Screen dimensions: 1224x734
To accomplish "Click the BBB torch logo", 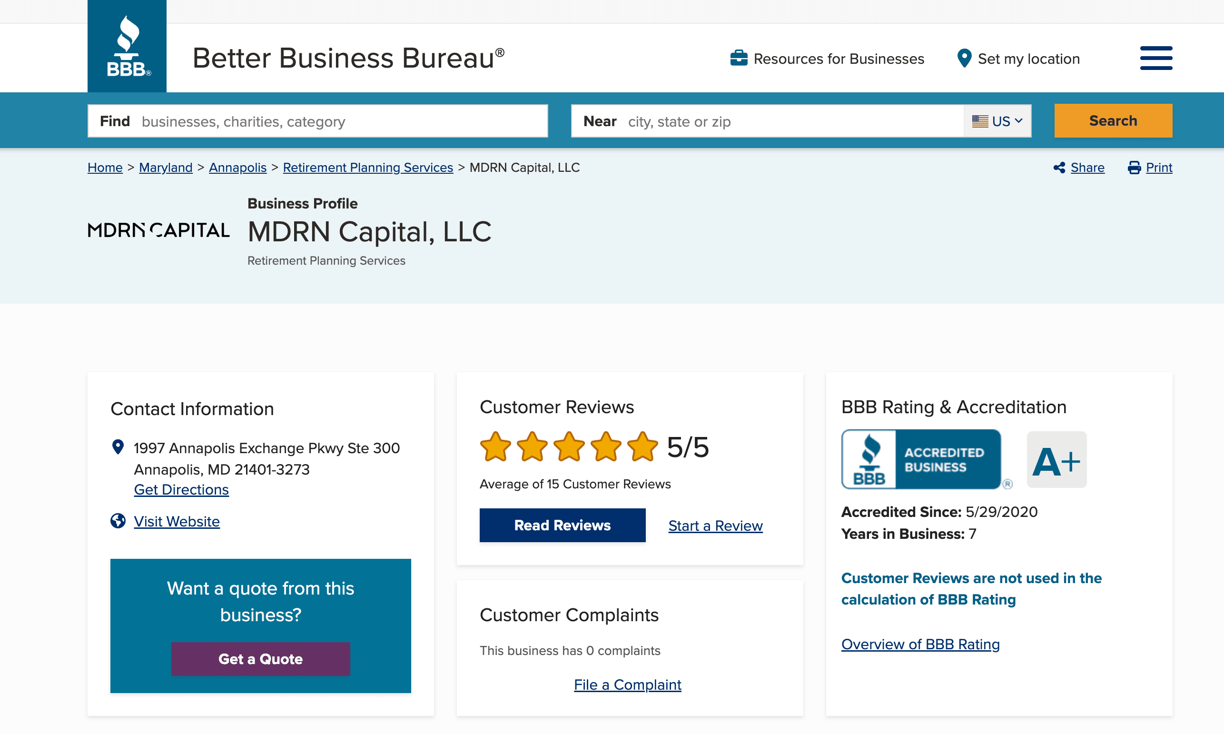I will [127, 47].
